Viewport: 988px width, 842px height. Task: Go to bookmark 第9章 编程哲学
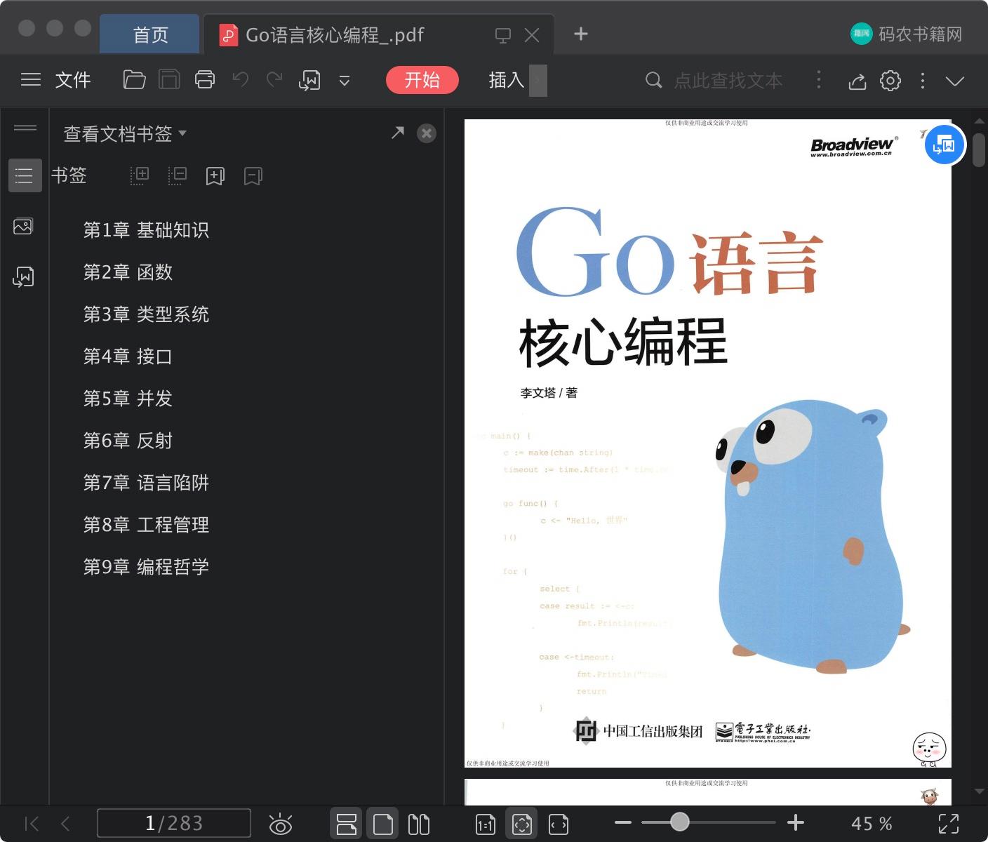(x=146, y=567)
